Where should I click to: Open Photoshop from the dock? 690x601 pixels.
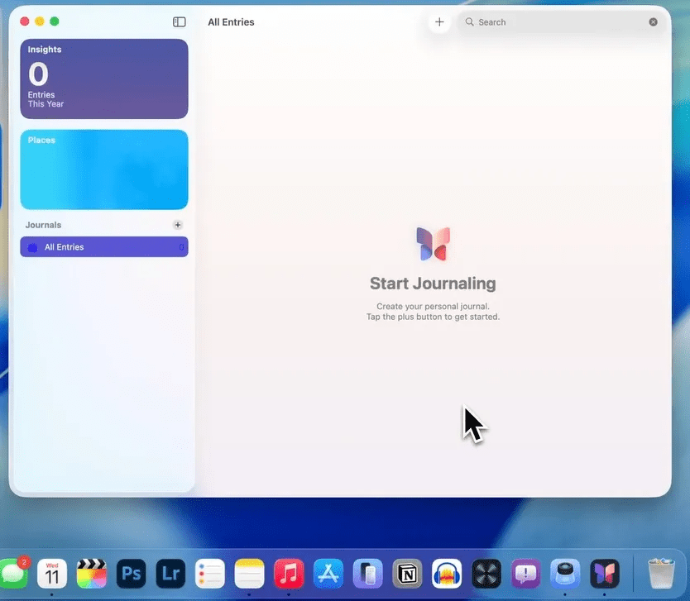(x=132, y=573)
